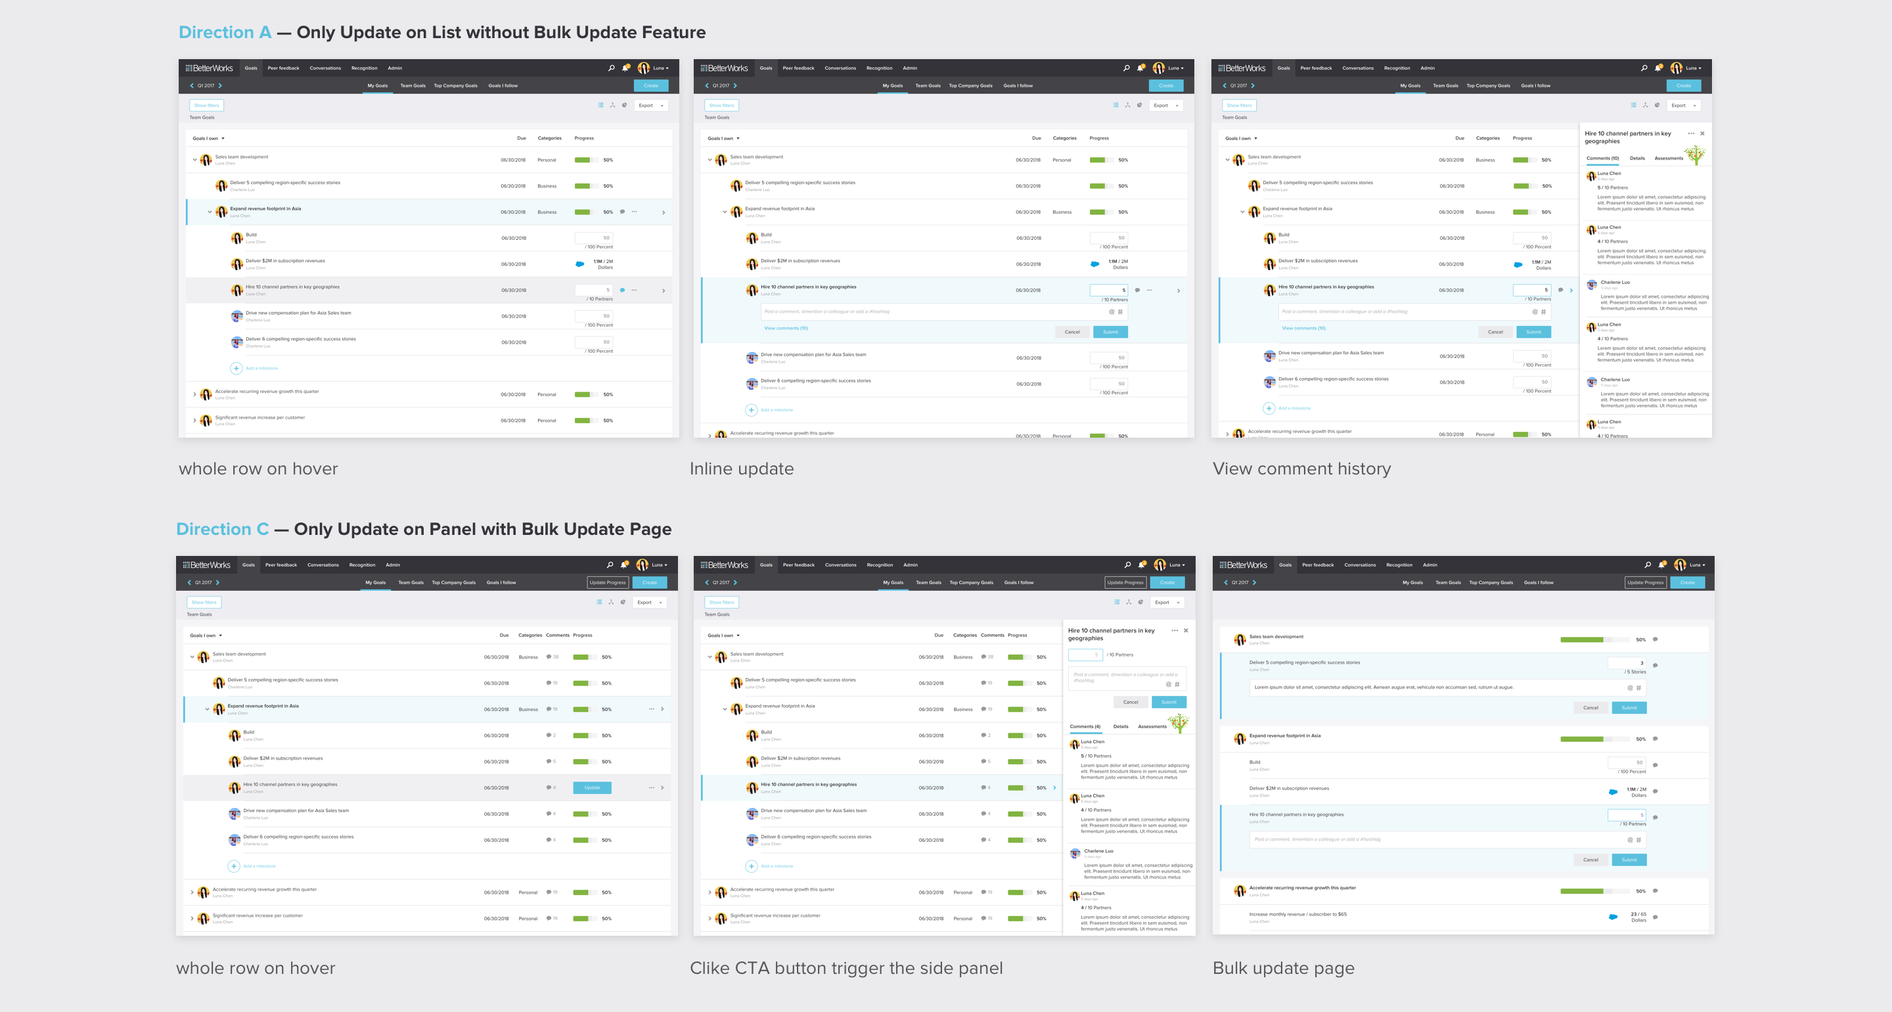The height and width of the screenshot is (1012, 1892).
Task: Direction A hover screen: Sales team development progress bar
Action: (585, 160)
